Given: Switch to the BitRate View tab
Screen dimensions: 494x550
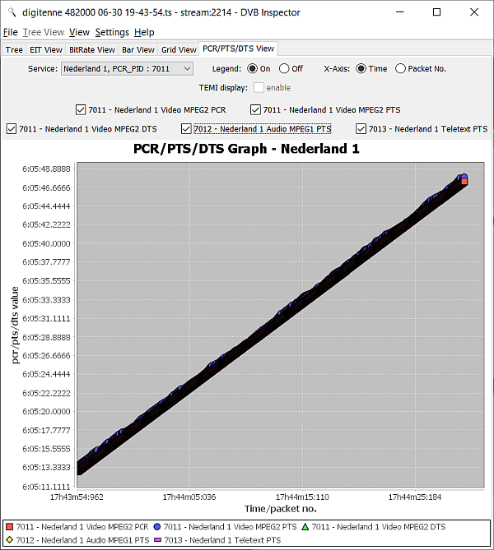Looking at the screenshot, I should (x=92, y=50).
